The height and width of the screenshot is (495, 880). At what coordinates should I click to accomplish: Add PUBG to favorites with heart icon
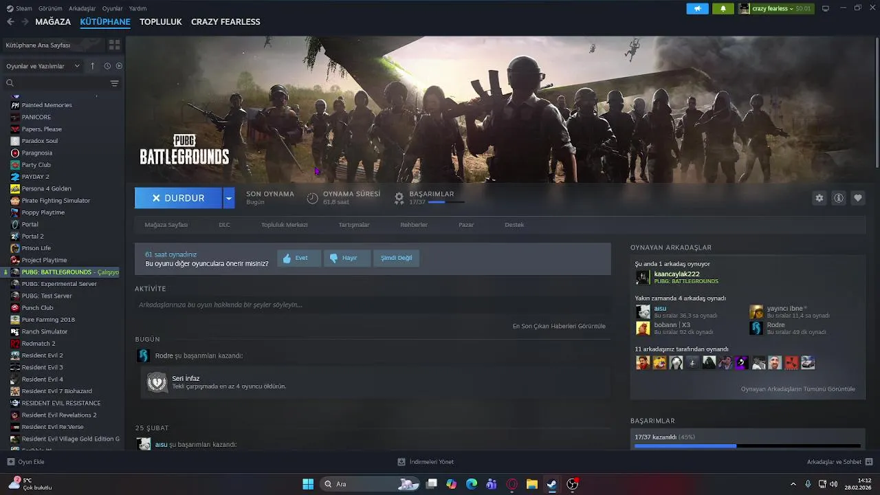pyautogui.click(x=858, y=198)
